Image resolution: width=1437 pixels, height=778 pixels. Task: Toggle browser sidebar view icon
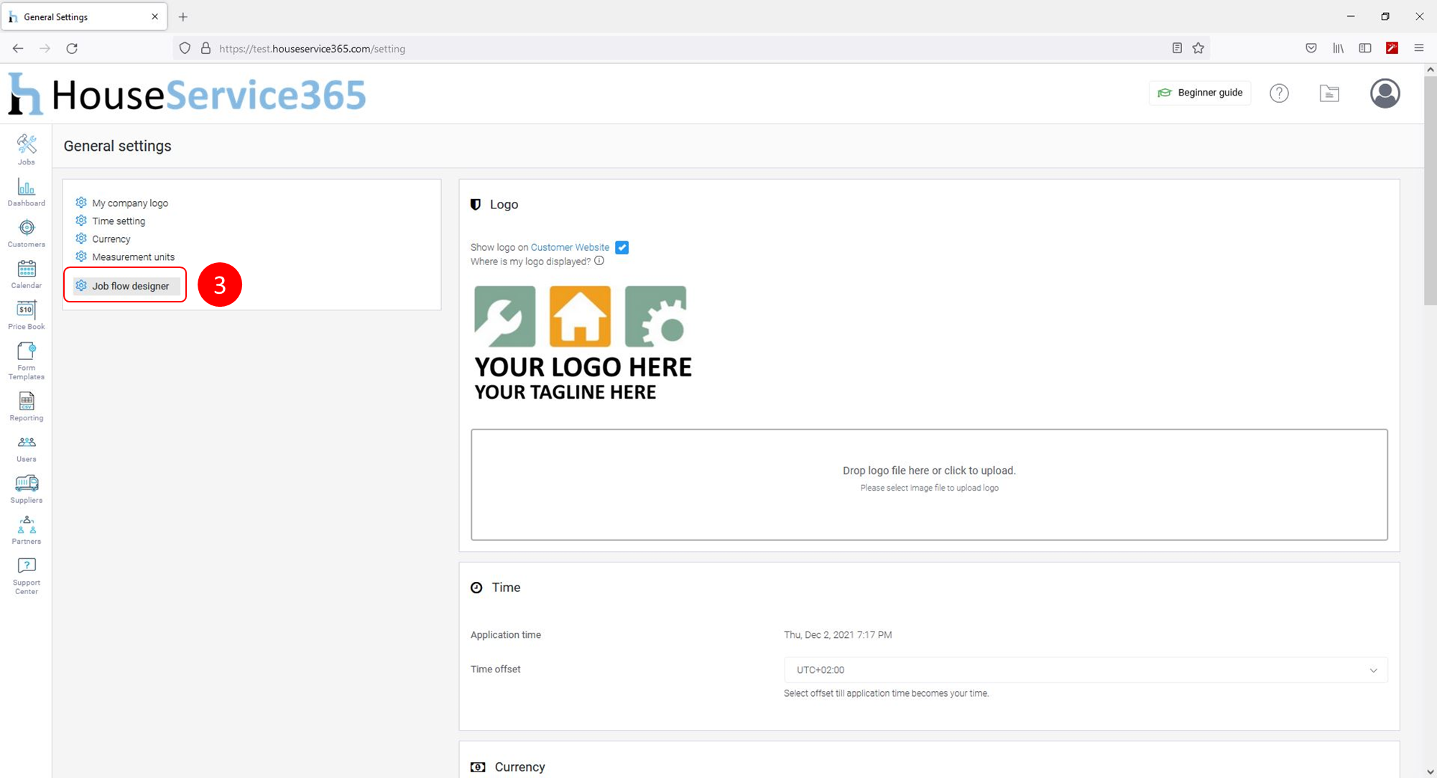pyautogui.click(x=1365, y=48)
